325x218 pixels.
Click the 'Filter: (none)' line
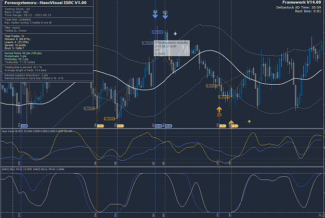(12, 28)
